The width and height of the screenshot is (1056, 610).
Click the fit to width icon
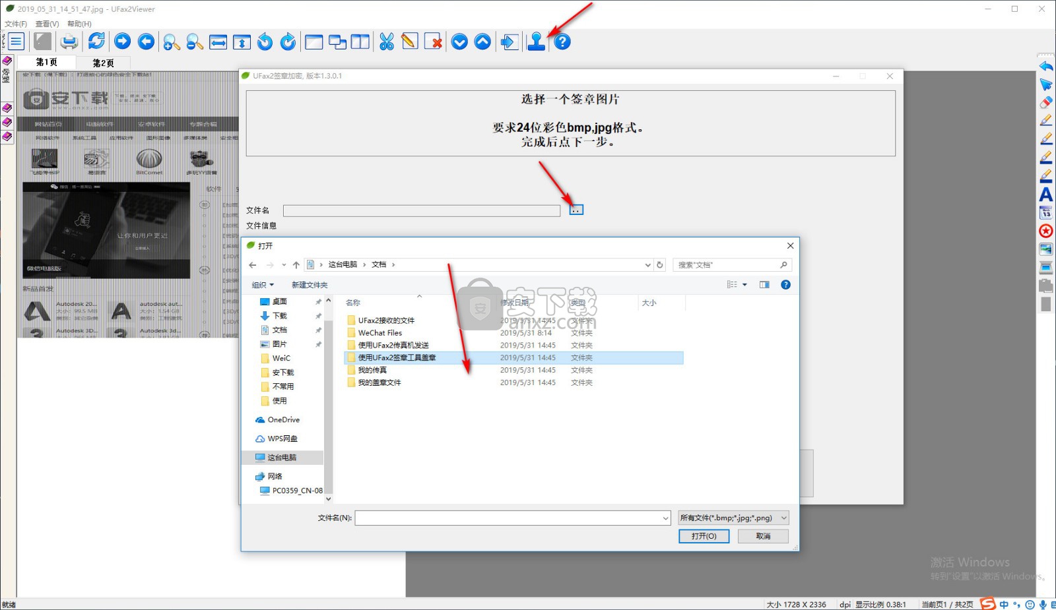click(218, 42)
